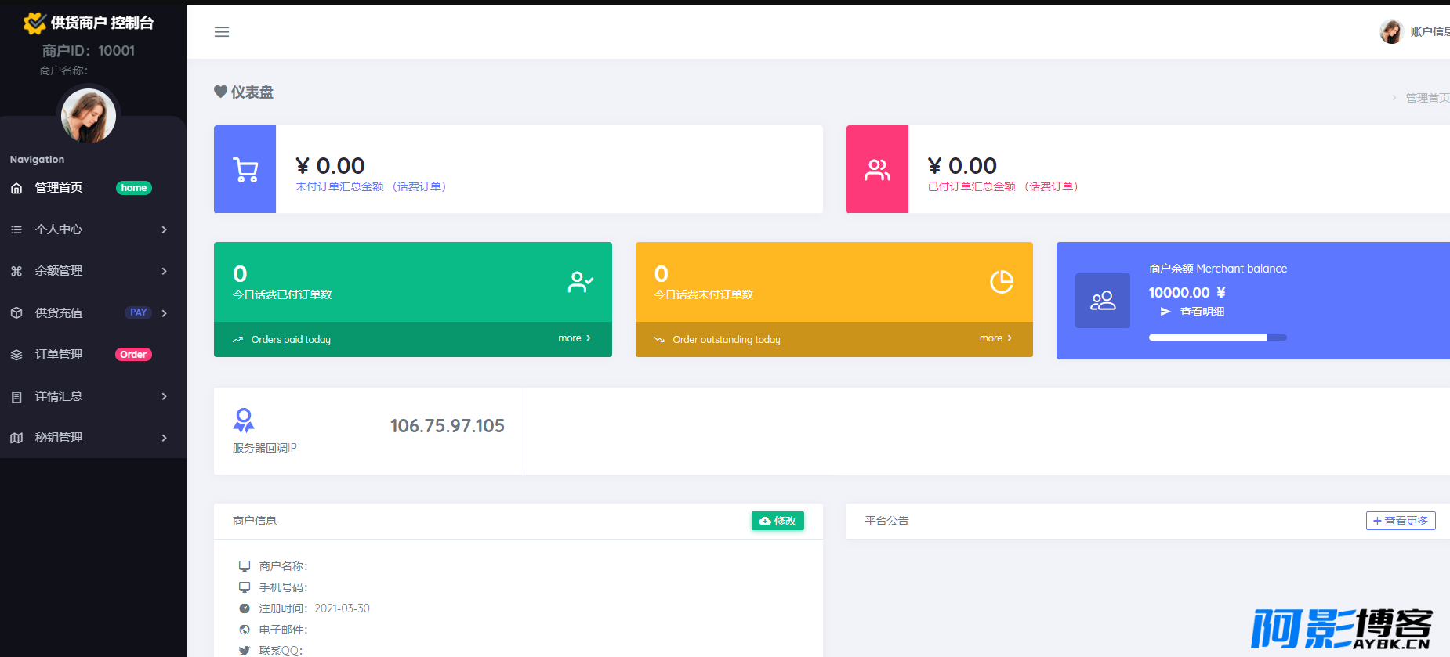Click the box icon beside 供货充值

[16, 313]
